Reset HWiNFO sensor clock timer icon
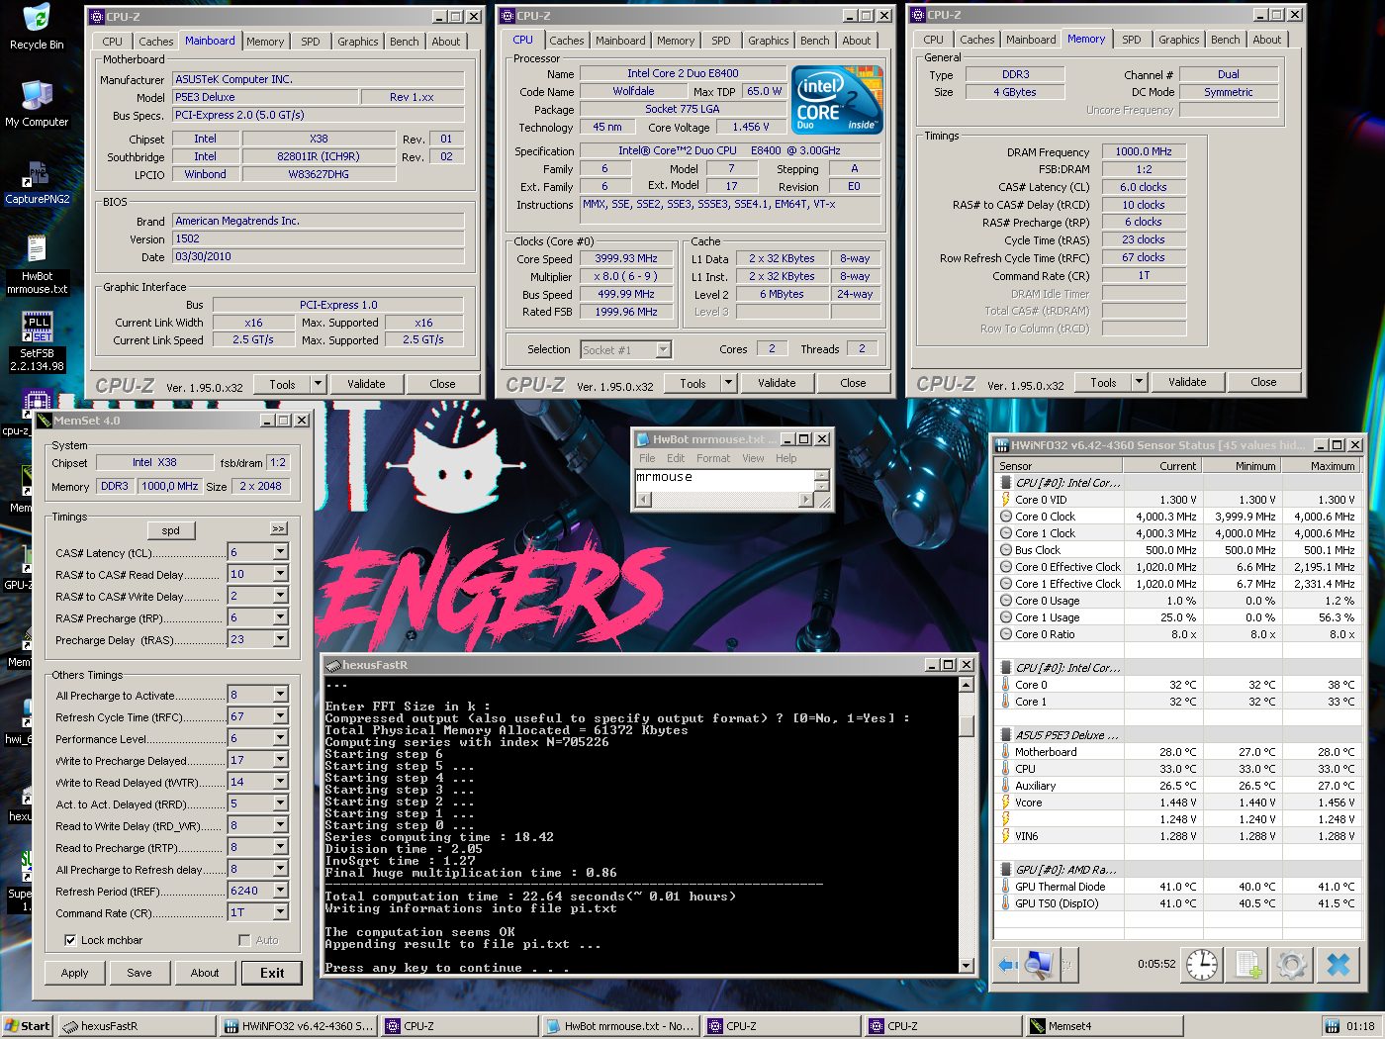This screenshot has width=1385, height=1039. pos(1202,964)
